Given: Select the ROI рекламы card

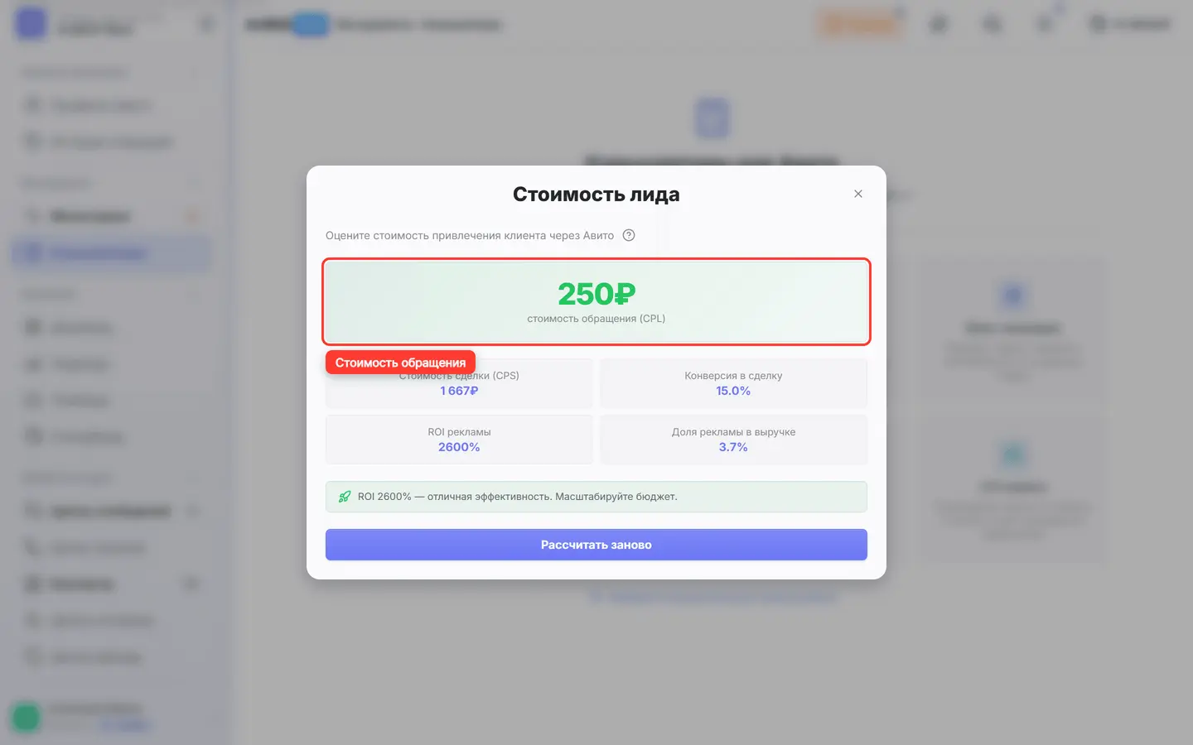Looking at the screenshot, I should (459, 440).
